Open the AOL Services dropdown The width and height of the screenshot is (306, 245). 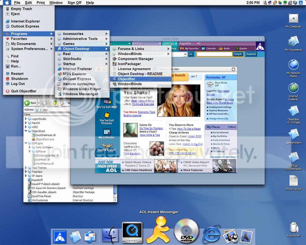point(146,44)
